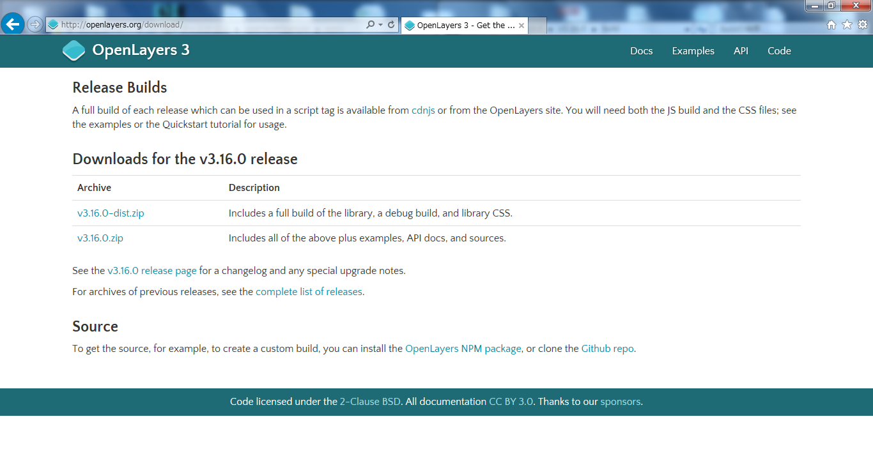This screenshot has width=873, height=465.
Task: Open the Examples navigation item
Action: 693,51
